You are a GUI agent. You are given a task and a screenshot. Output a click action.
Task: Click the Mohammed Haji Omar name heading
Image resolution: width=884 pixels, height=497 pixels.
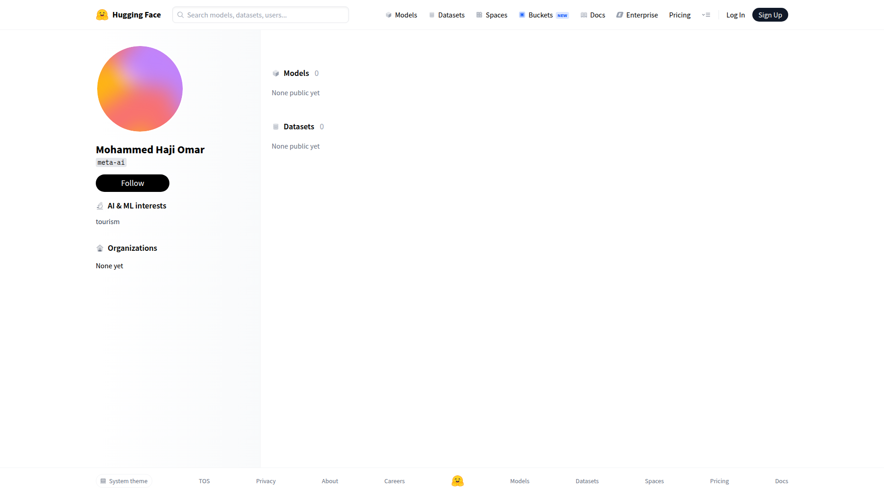click(x=150, y=150)
